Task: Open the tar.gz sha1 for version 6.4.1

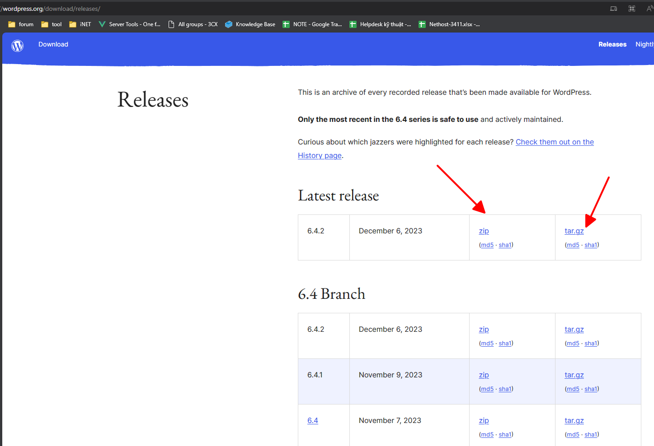Action: pos(591,389)
